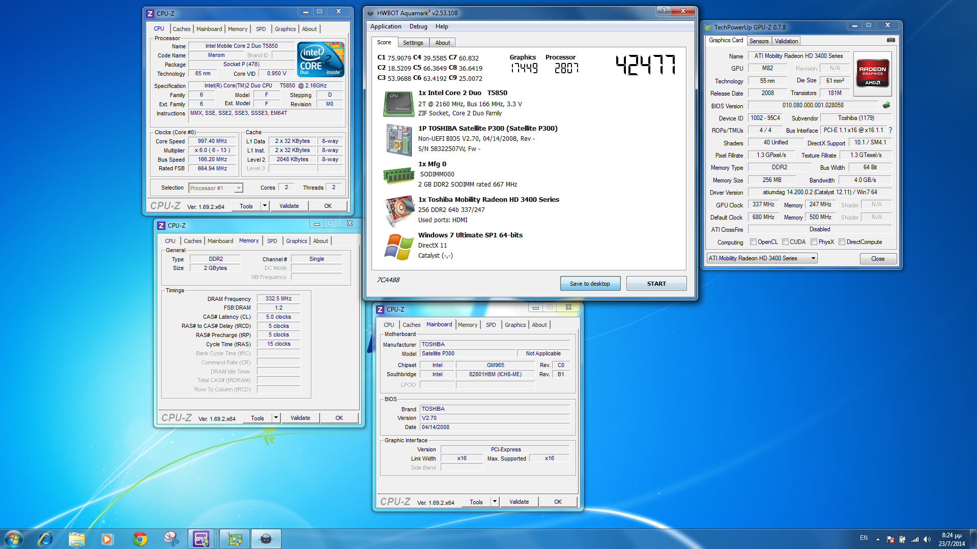Open Google Chrome from the taskbar

[x=140, y=539]
